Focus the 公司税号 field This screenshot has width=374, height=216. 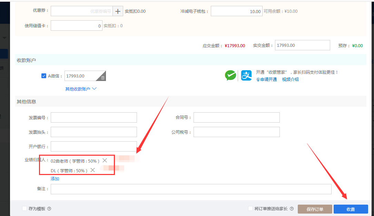237,132
